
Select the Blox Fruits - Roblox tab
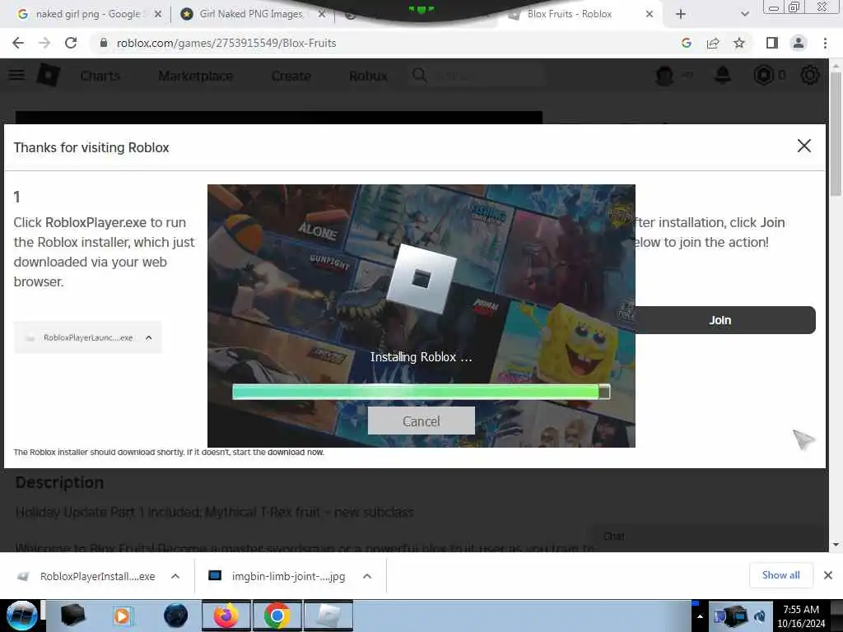(x=570, y=14)
